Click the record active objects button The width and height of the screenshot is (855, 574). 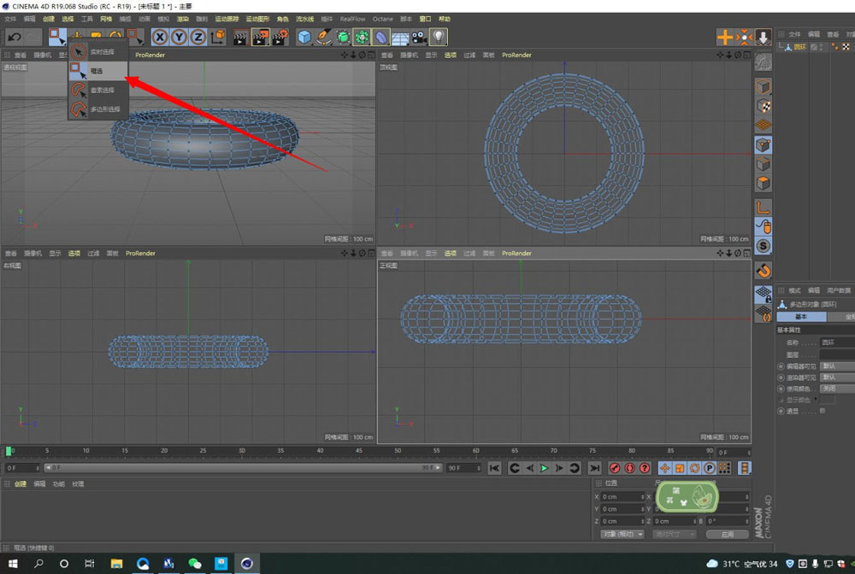615,468
